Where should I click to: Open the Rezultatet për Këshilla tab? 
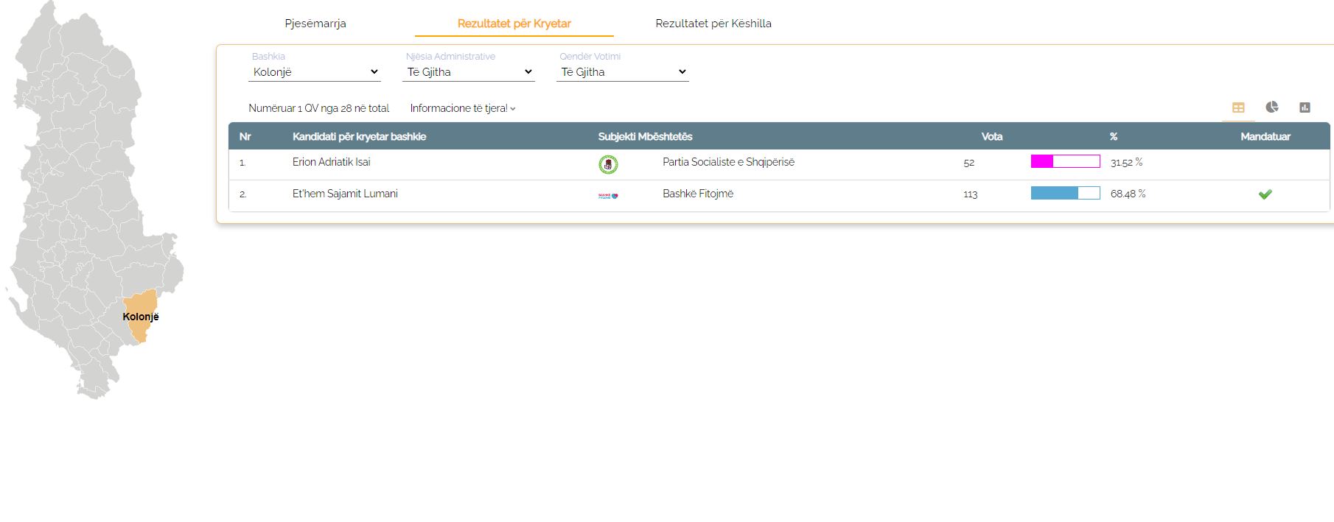[713, 24]
